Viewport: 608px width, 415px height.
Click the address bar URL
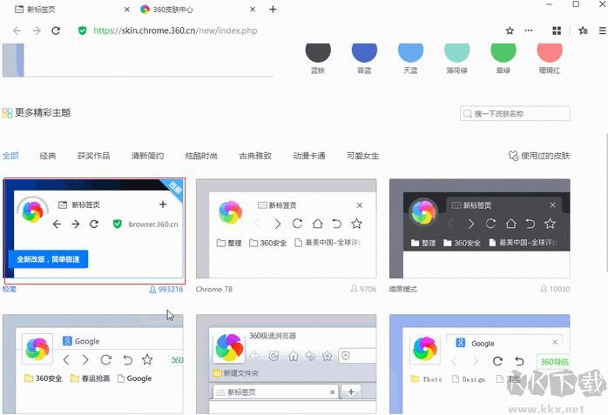point(175,30)
